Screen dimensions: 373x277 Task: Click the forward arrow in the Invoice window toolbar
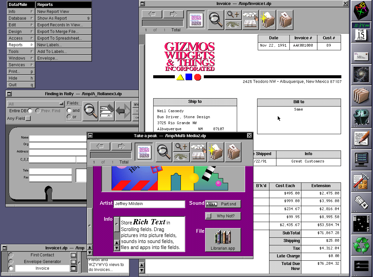click(174, 14)
